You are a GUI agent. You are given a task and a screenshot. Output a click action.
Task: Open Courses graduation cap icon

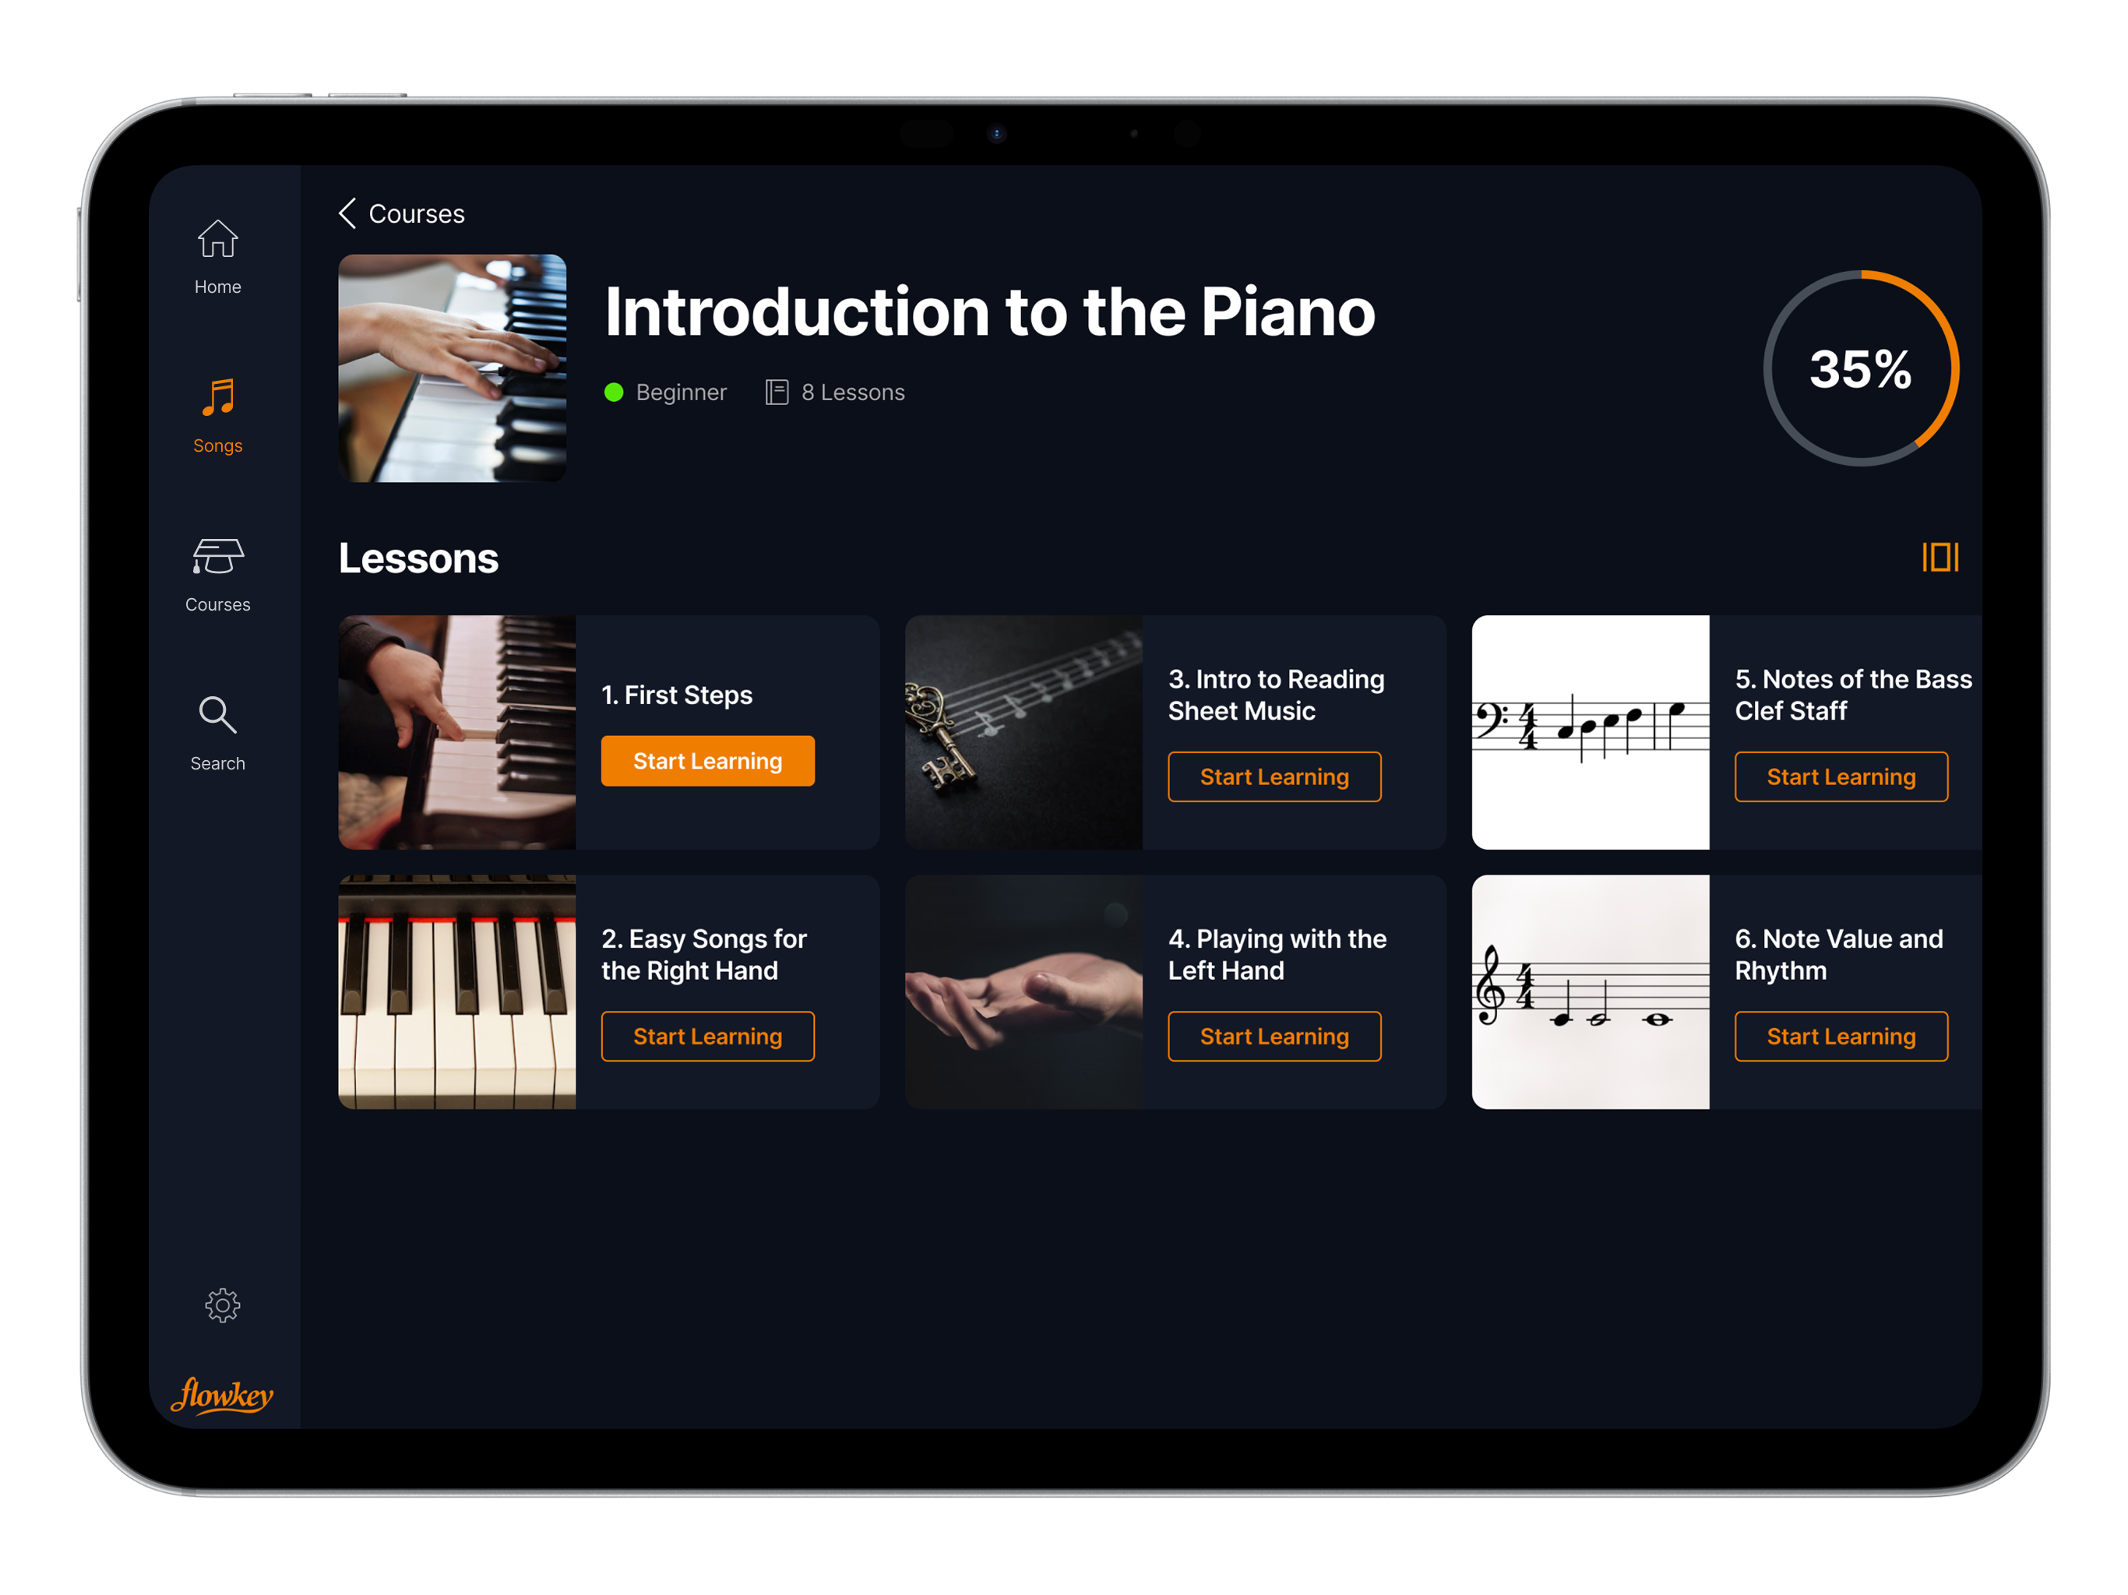217,556
